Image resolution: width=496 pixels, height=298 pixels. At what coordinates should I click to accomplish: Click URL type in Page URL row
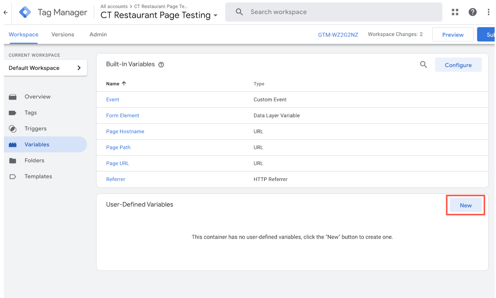258,163
